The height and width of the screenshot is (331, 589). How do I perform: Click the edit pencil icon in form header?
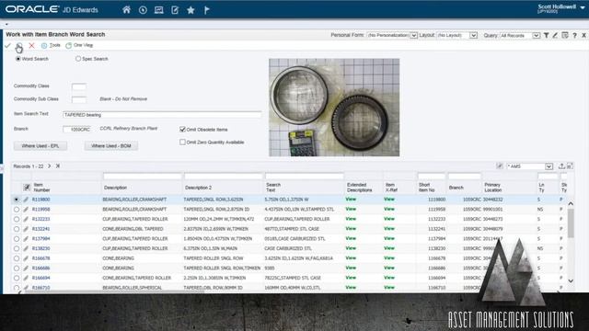click(555, 35)
